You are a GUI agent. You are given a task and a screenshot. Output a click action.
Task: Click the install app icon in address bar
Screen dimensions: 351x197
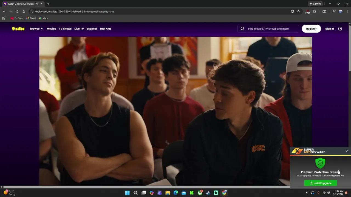[293, 11]
